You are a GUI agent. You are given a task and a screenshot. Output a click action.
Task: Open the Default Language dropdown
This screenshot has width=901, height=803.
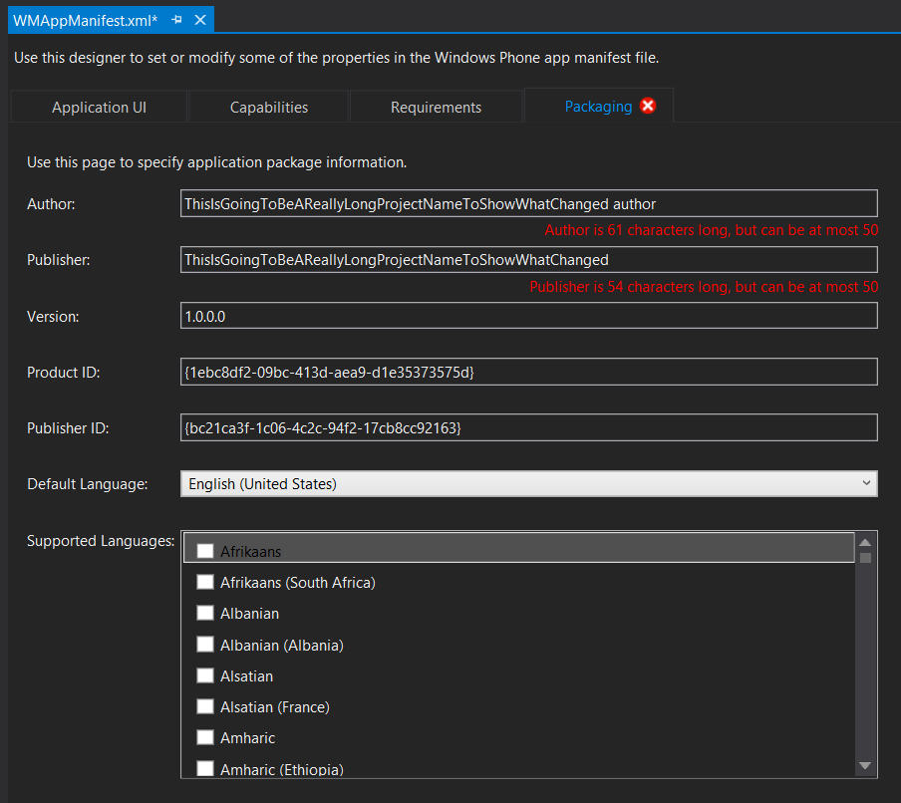pyautogui.click(x=528, y=483)
